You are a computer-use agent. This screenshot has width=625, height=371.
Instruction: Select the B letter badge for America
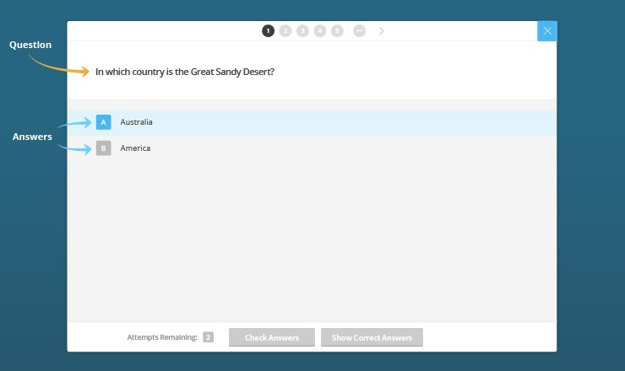[x=103, y=148]
